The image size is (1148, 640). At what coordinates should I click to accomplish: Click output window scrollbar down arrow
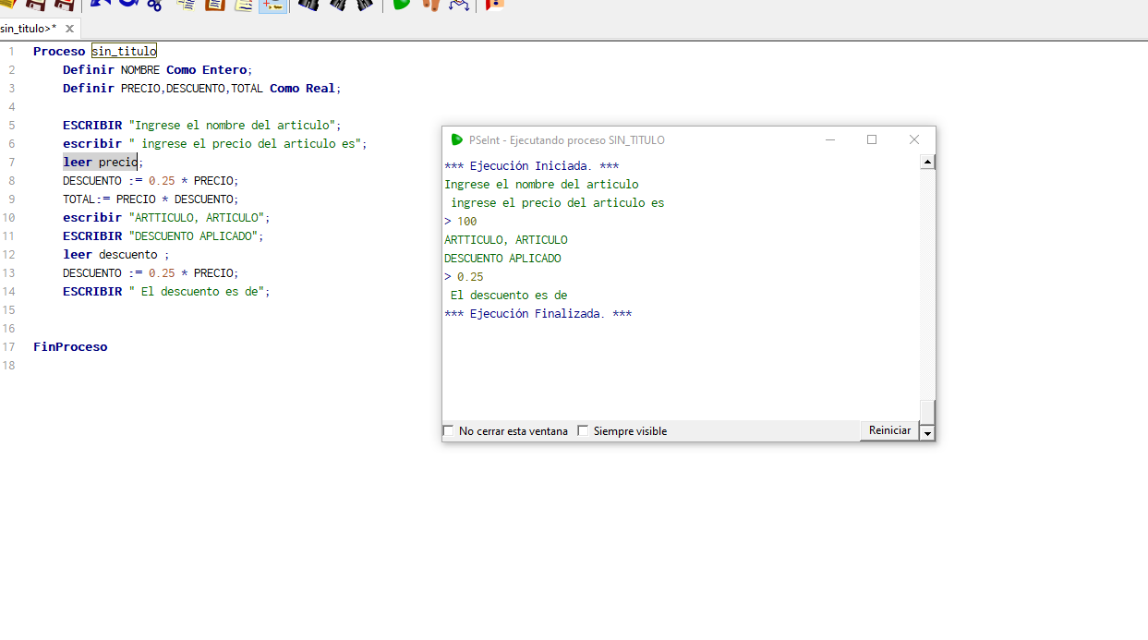928,433
